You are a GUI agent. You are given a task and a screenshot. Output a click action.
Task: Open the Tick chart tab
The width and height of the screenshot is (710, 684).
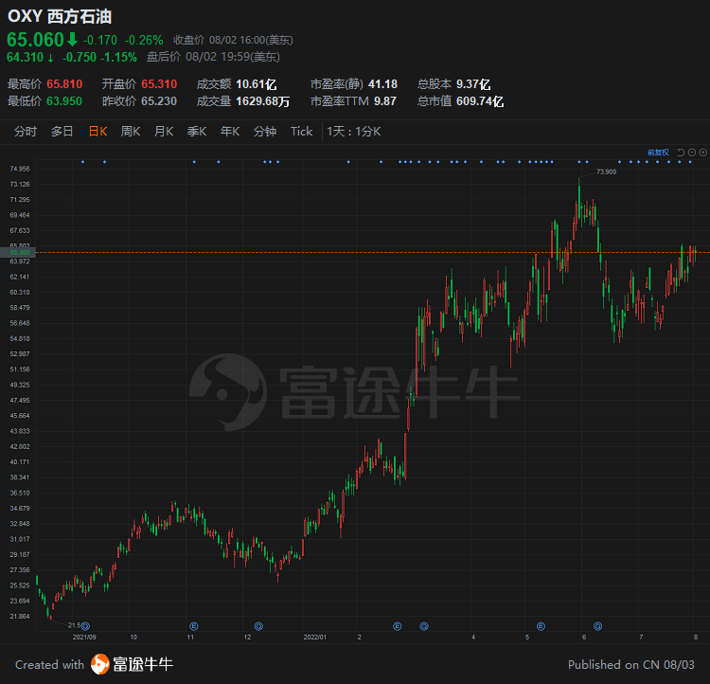pos(301,132)
